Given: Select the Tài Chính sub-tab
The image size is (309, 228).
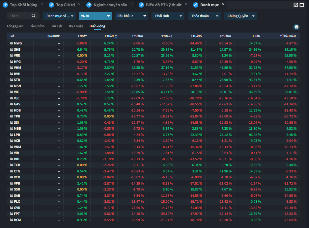Looking at the screenshot, I should click(x=37, y=26).
